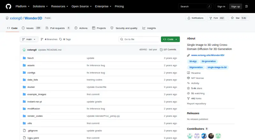The width and height of the screenshot is (255, 140).
Task: Click the commits history clock icon
Action: (161, 50)
